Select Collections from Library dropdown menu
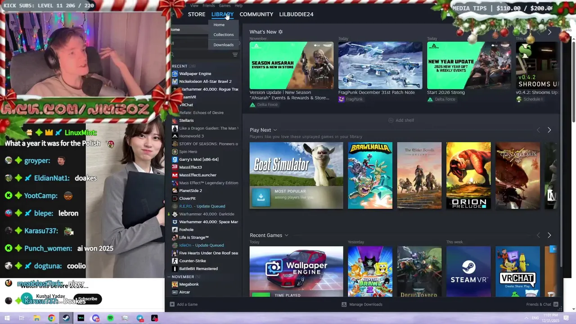The image size is (576, 324). 224,35
